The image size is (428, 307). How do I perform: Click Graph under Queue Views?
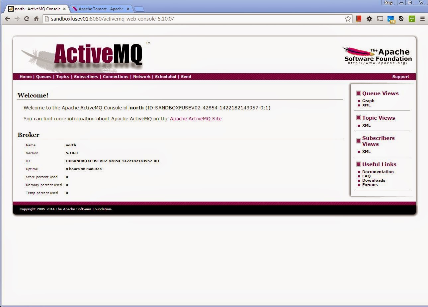click(369, 101)
